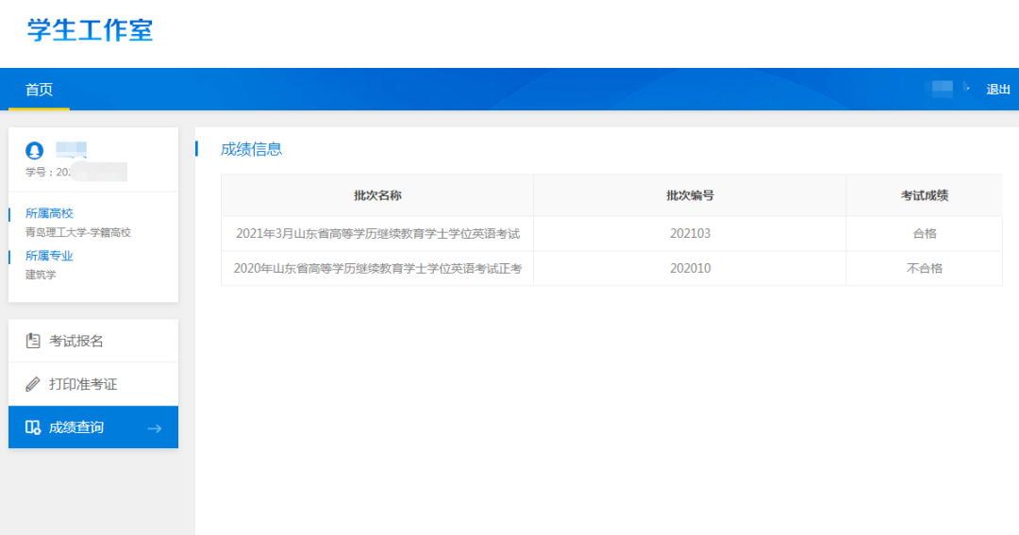Click batch number 202010

(690, 269)
